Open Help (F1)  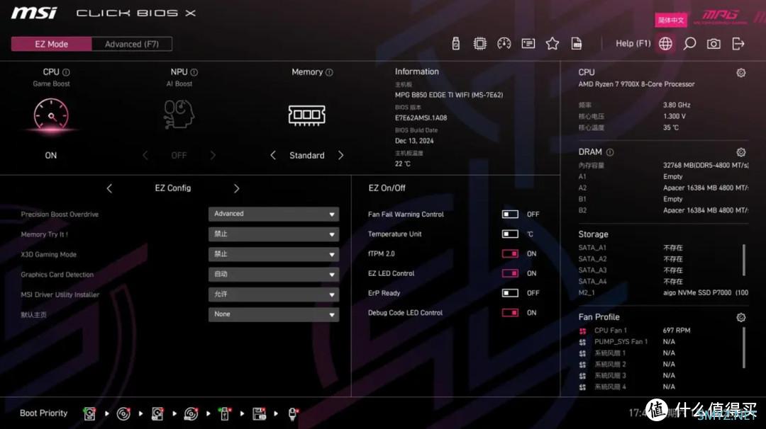point(633,43)
